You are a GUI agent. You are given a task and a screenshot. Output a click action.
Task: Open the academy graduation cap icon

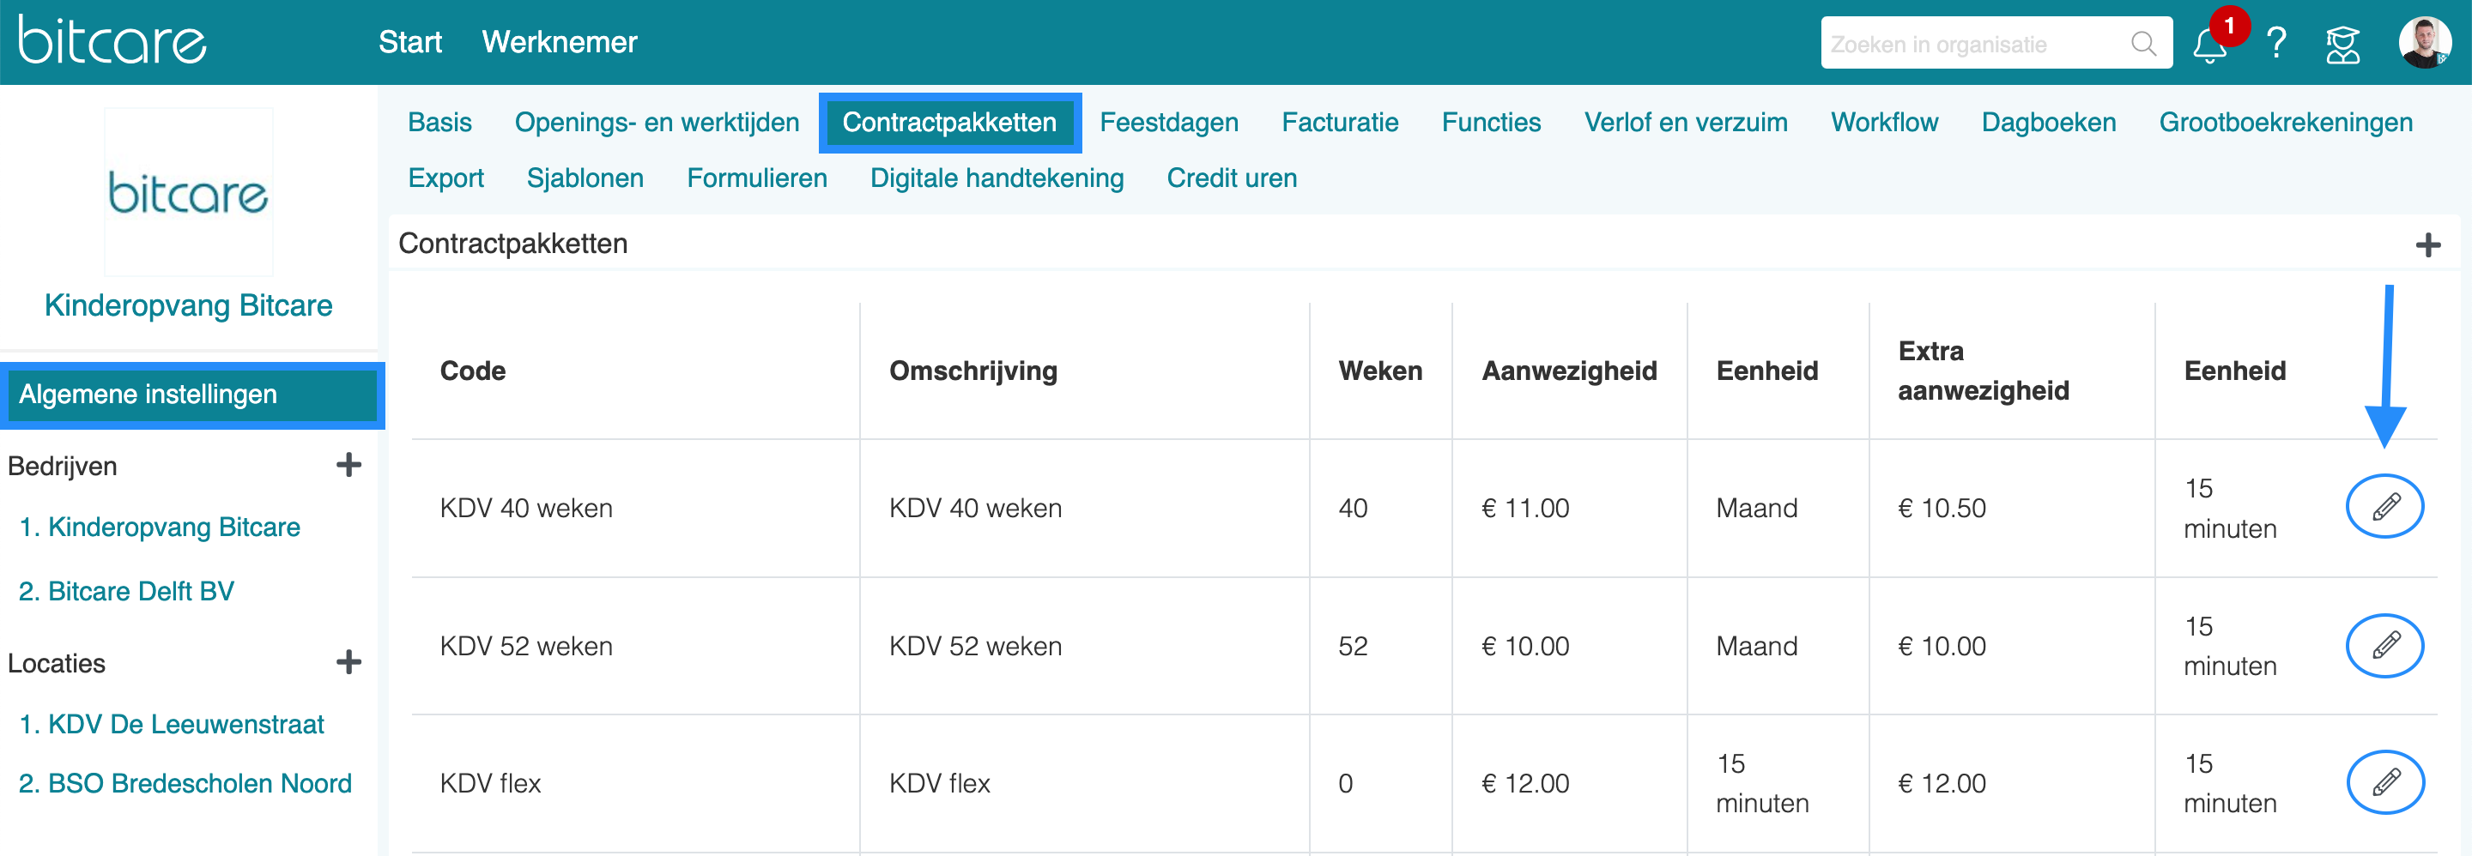click(x=2342, y=44)
